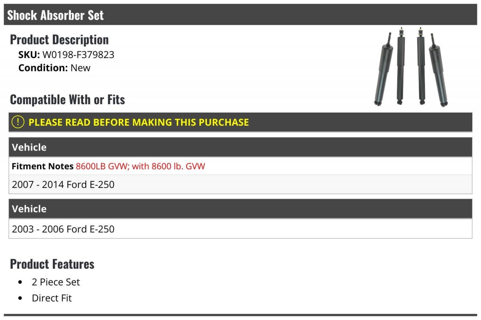Click the SKU label
The width and height of the screenshot is (481, 320).
click(29, 54)
